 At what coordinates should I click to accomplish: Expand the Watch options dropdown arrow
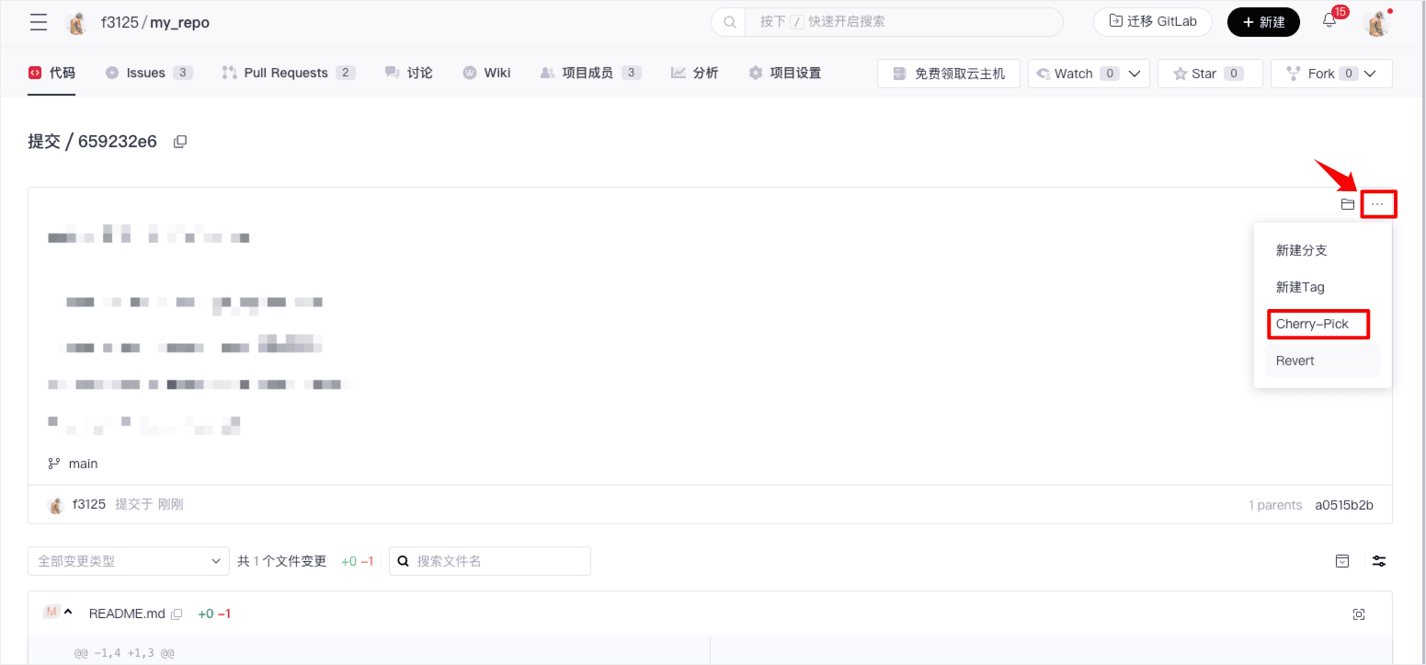click(x=1135, y=74)
